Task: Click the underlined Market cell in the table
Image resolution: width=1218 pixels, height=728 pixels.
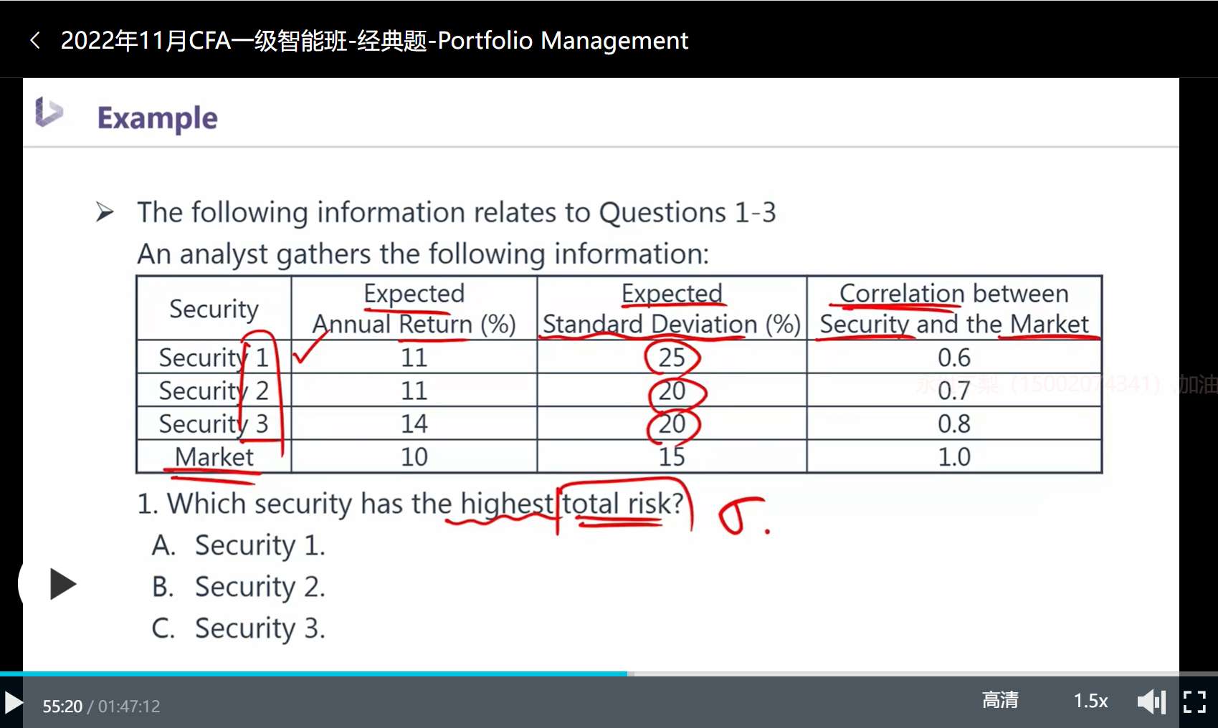Action: point(214,456)
